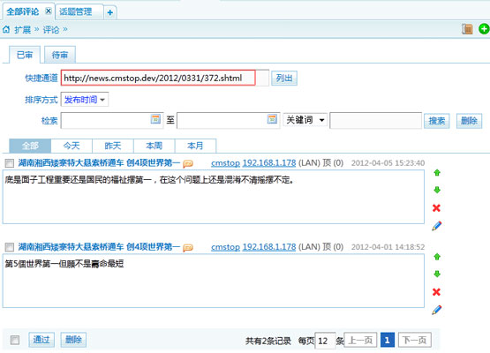Open dropdown arrow next to the URL field
The image size is (490, 353).
coord(262,78)
